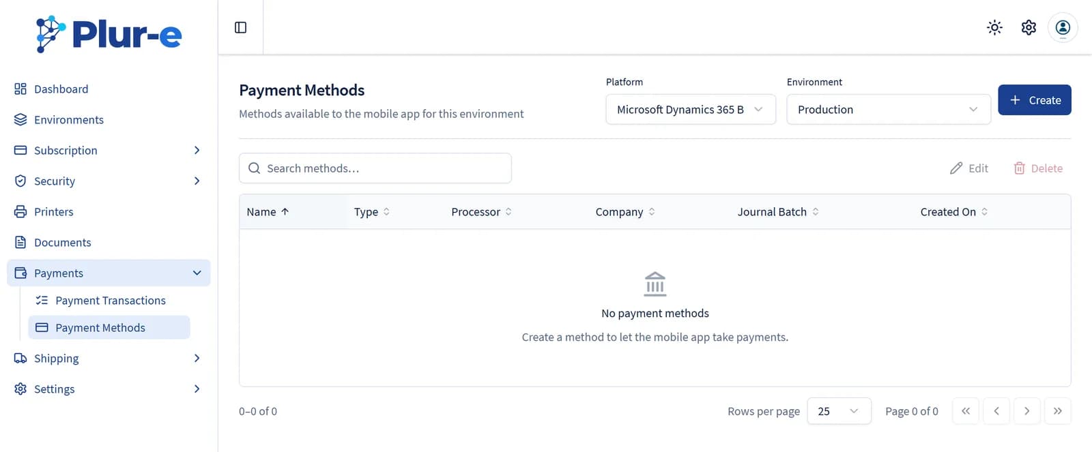Click the '0–0 of 0' count text

tap(258, 411)
